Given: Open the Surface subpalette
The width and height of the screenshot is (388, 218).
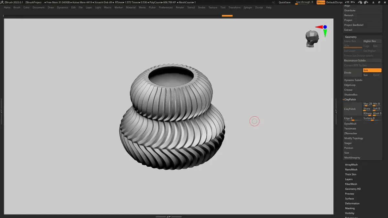Looking at the screenshot, I should (349, 199).
